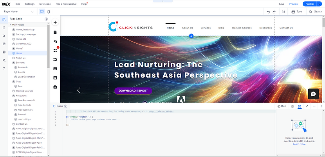
Task: Open the Site menu
Action: tap(18, 4)
